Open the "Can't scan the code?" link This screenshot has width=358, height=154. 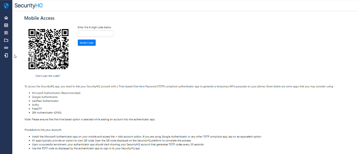pyautogui.click(x=48, y=76)
